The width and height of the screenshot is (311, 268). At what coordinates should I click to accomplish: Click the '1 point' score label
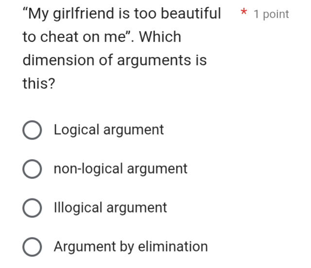271,14
